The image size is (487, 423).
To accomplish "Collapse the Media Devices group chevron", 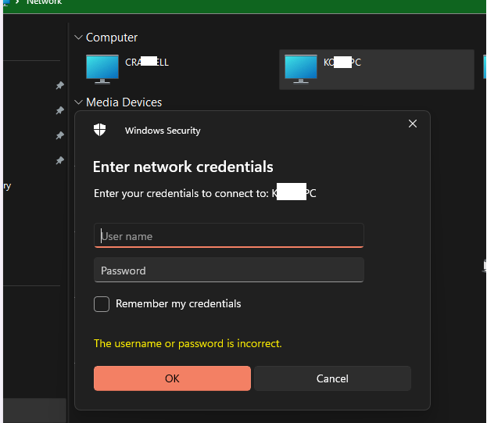I will [79, 102].
